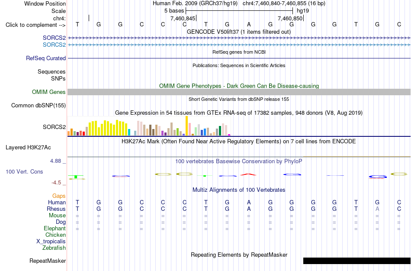This screenshot has height=271, width=411.
Task: Click the magenta bar ending the GTEx chart
Action: [229, 135]
